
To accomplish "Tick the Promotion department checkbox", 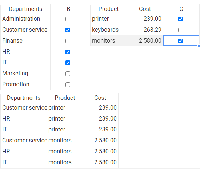I will pyautogui.click(x=68, y=85).
